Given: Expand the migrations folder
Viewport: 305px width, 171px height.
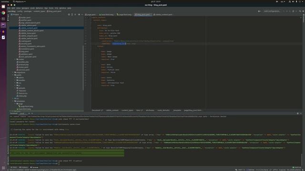Looking at the screenshot, I should point(13,72).
